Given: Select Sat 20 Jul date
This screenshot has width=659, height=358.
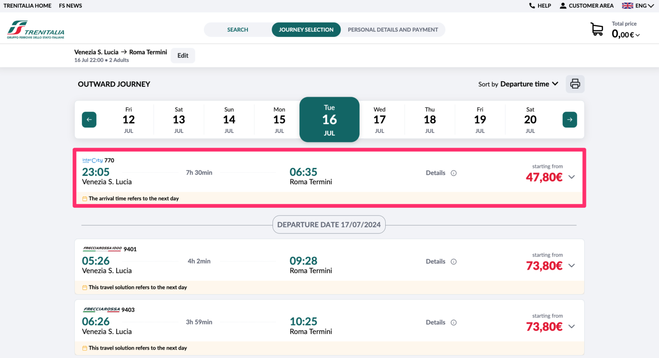Looking at the screenshot, I should tap(530, 120).
